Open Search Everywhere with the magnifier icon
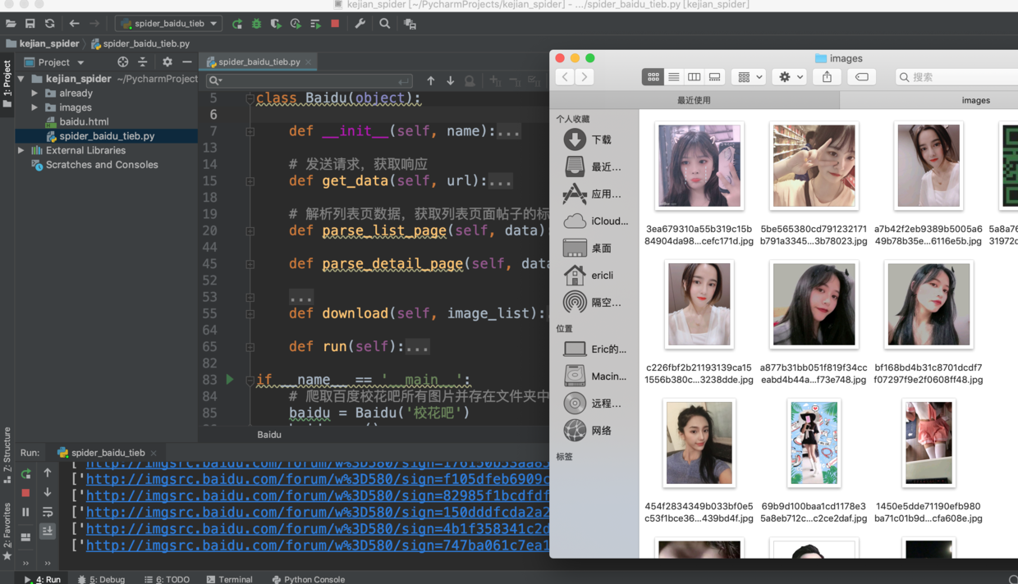The image size is (1018, 584). (384, 24)
